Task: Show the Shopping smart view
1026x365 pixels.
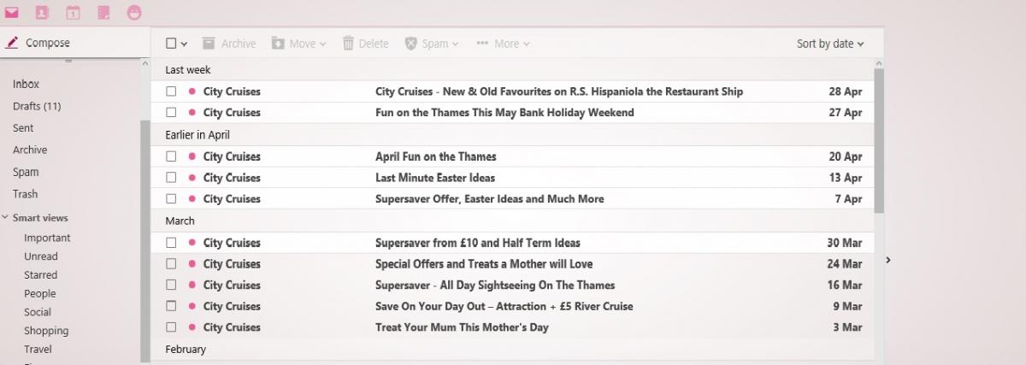Action: click(x=46, y=331)
